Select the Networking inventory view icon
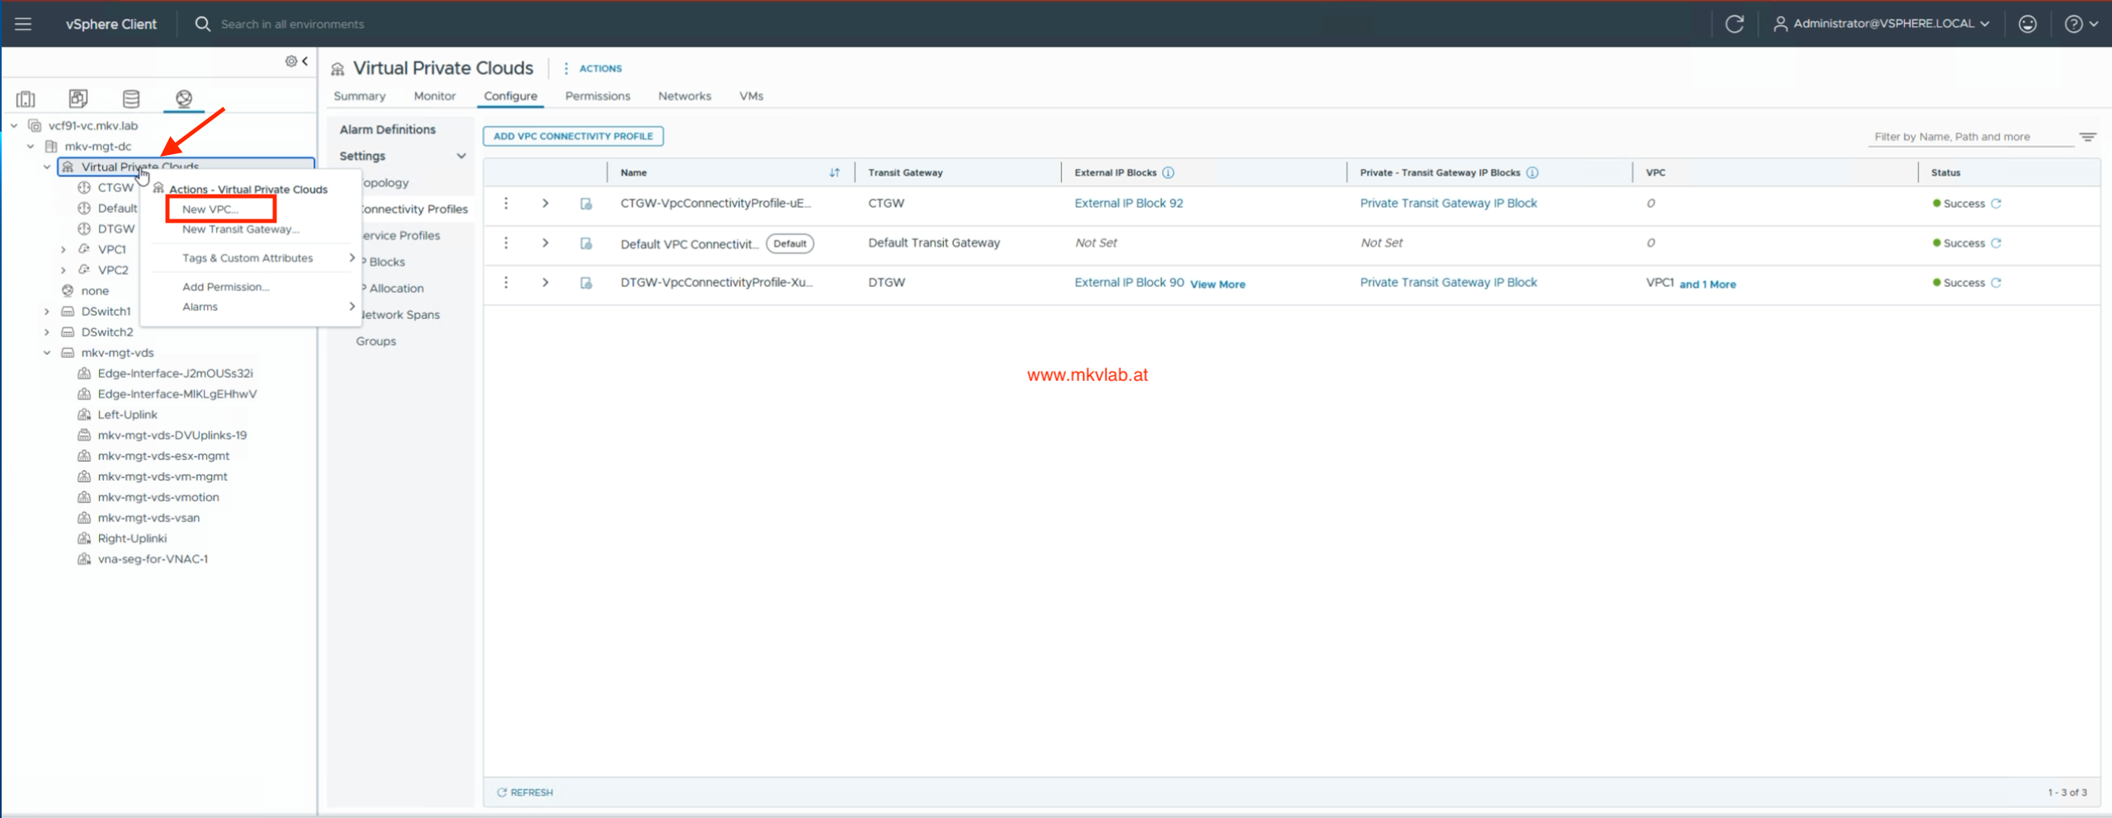The width and height of the screenshot is (2112, 818). pos(184,99)
